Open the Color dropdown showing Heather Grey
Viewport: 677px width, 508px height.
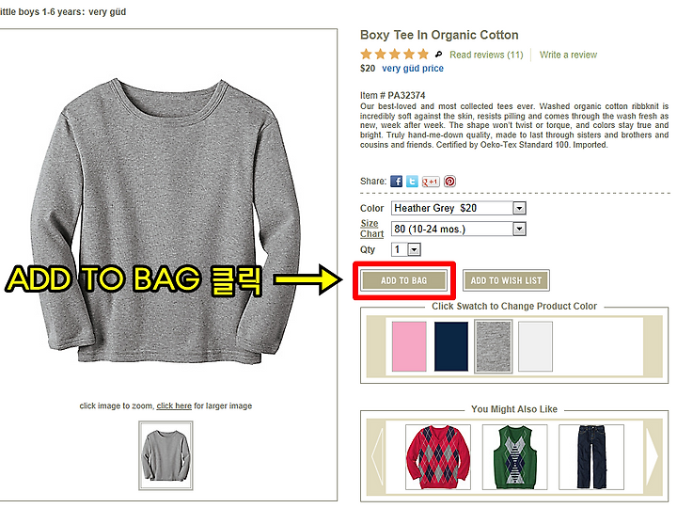(459, 208)
